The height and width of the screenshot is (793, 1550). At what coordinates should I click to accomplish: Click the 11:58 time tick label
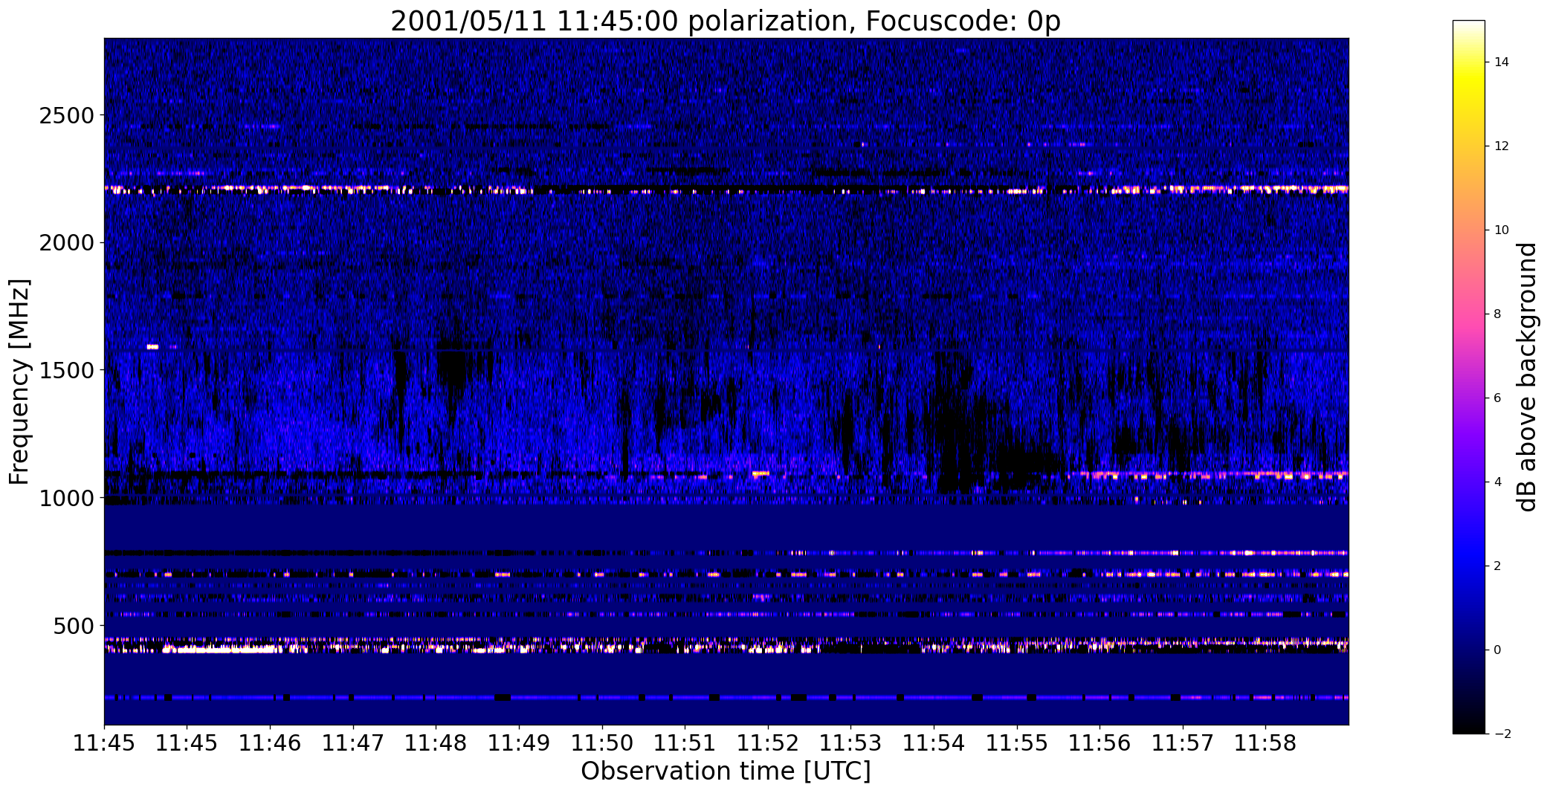tap(1266, 743)
